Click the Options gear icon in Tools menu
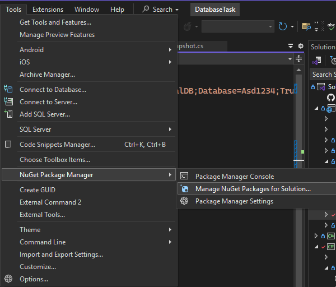Image resolution: width=336 pixels, height=287 pixels. point(8,279)
